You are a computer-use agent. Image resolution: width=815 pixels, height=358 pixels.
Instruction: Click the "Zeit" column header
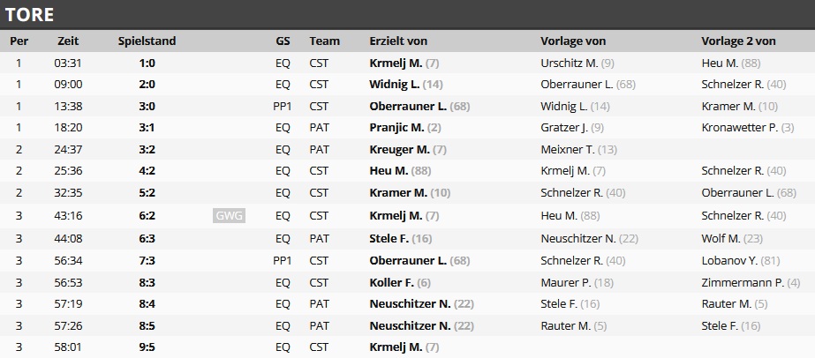tap(68, 41)
